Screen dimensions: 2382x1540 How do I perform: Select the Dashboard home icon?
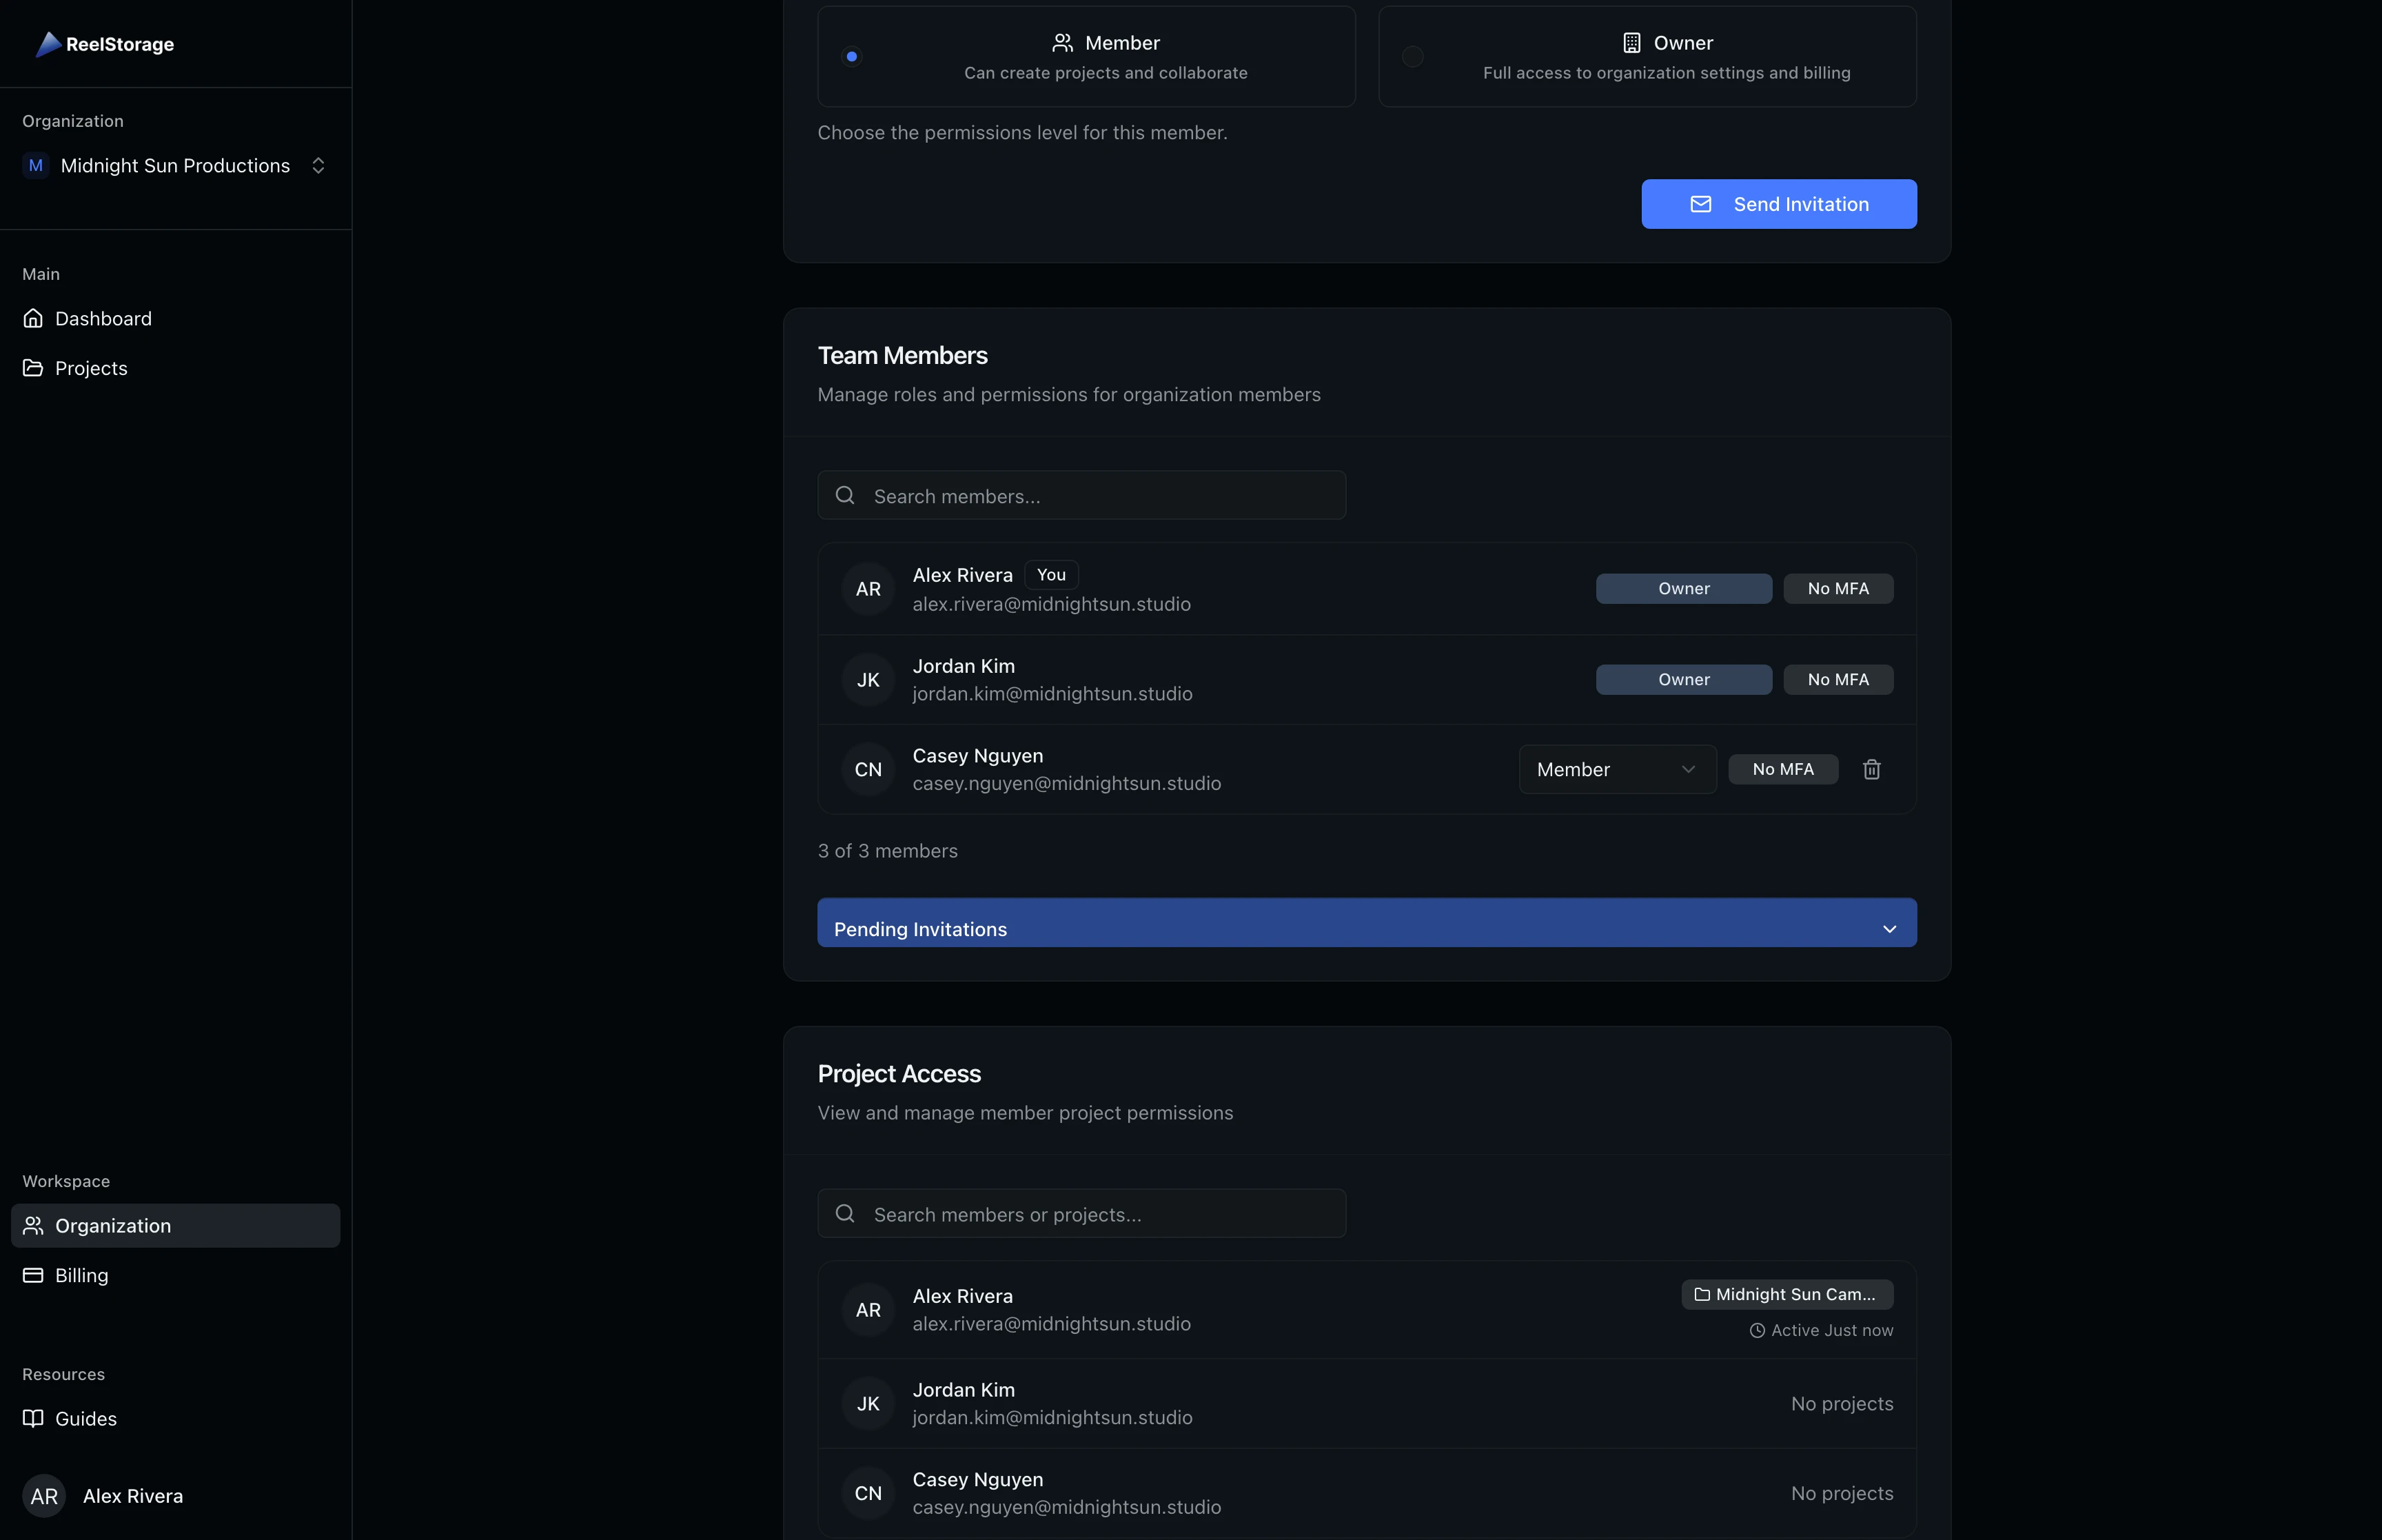[x=34, y=318]
